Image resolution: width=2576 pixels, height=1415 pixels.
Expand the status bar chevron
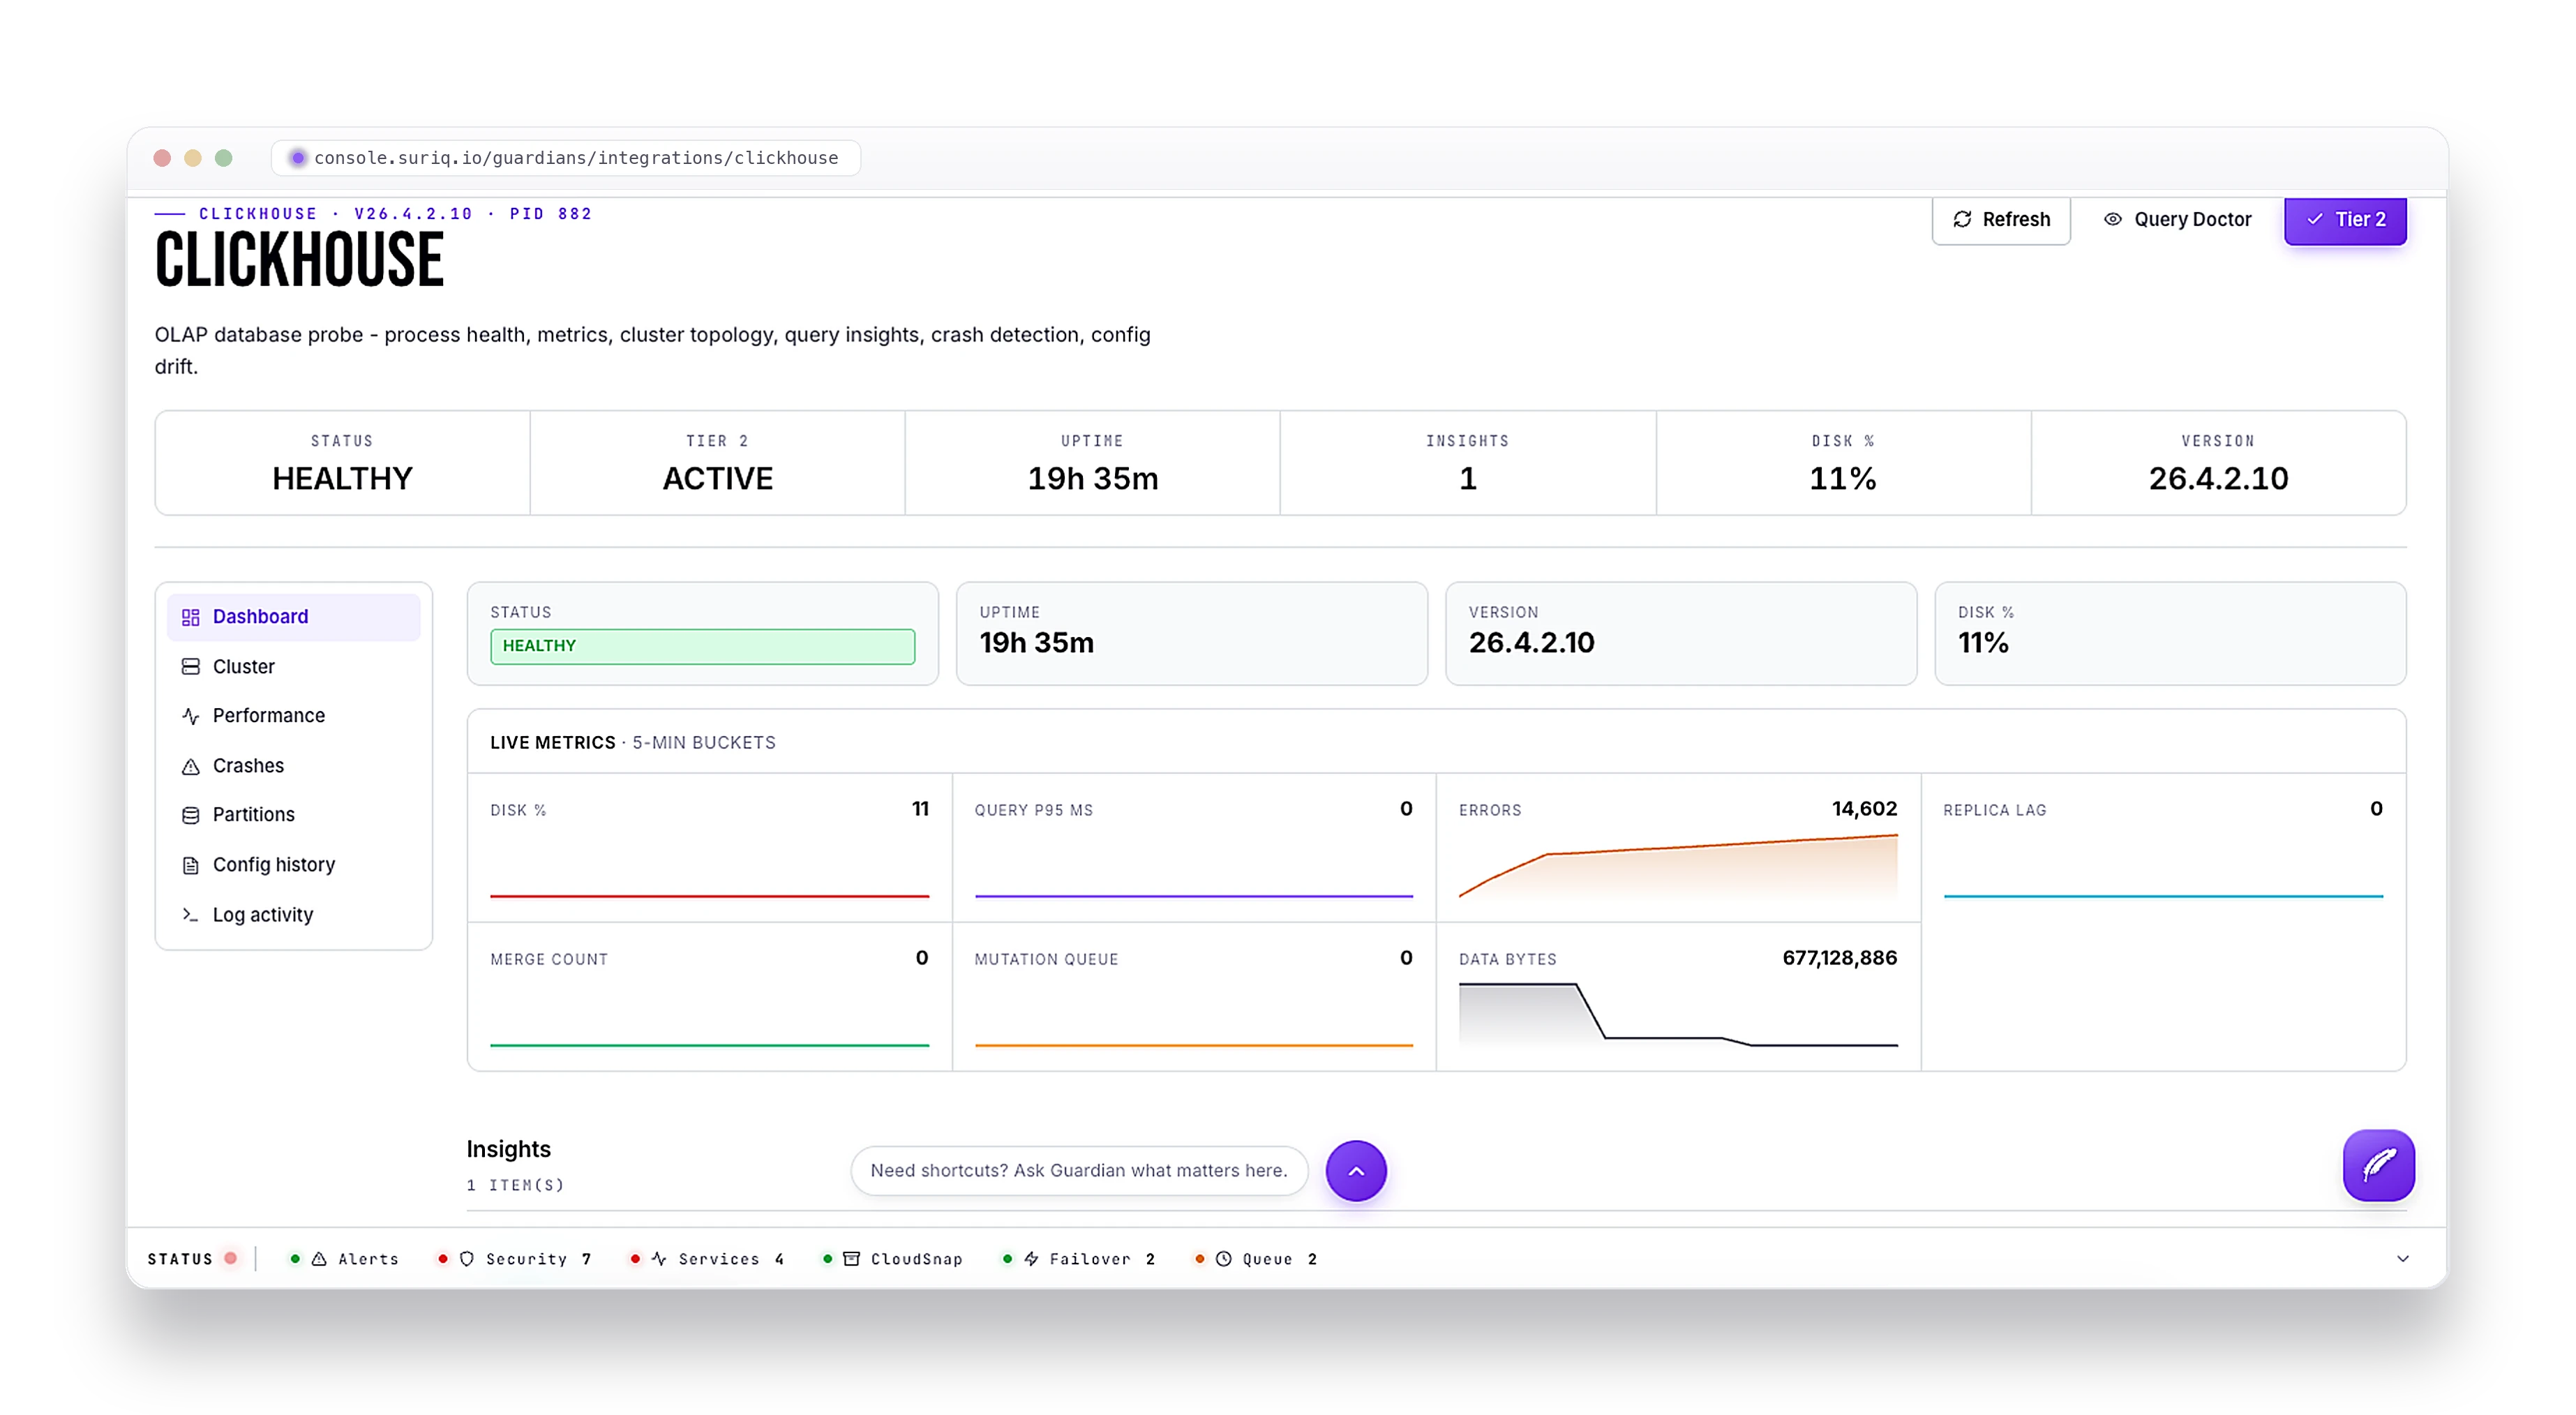point(2402,1259)
